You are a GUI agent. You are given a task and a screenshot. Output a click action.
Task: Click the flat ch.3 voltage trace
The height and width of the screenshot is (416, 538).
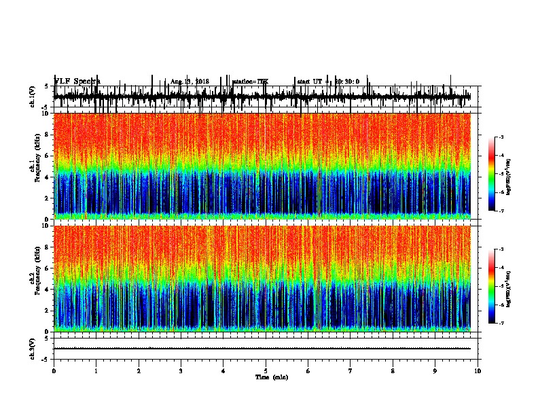(262, 349)
